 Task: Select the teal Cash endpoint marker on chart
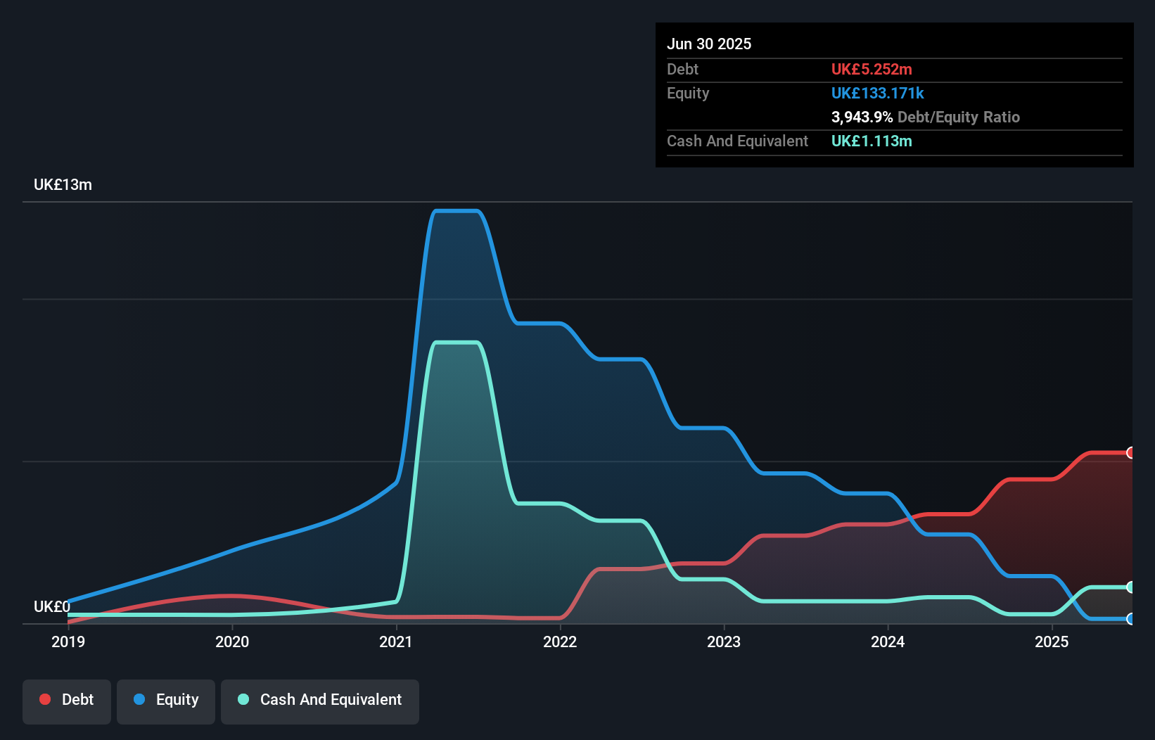coord(1130,587)
